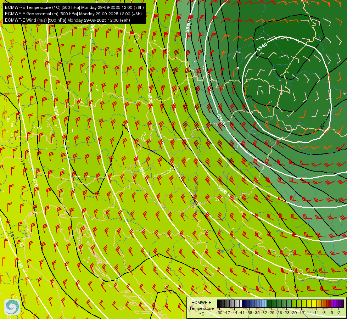Click the 5600 geopotential contour label
The height and width of the screenshot is (319, 347).
222,190
